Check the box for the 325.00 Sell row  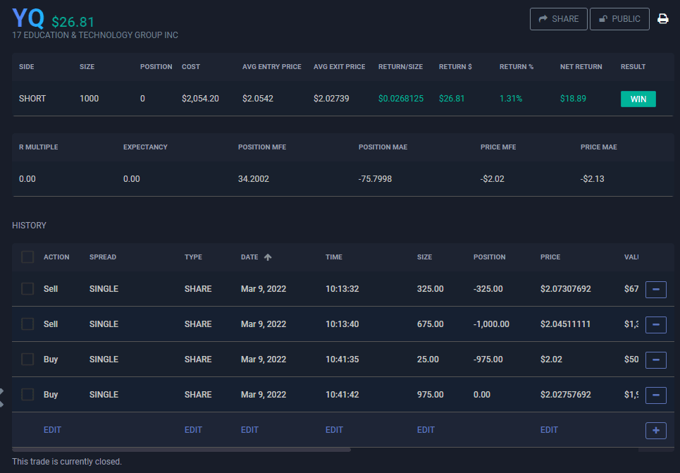[x=27, y=289]
